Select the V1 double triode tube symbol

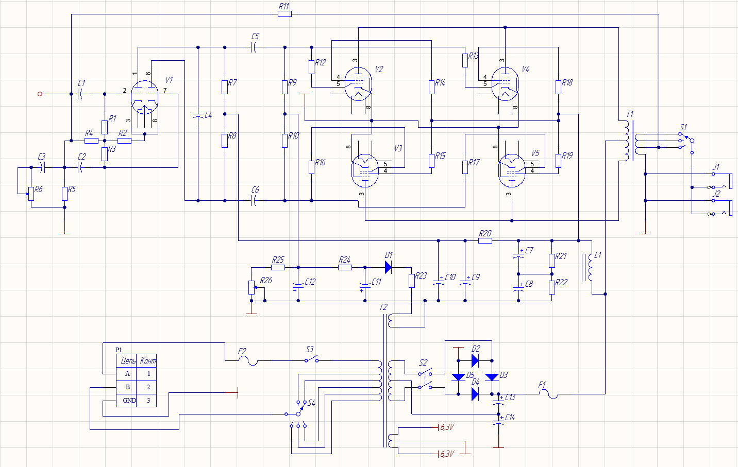point(145,97)
